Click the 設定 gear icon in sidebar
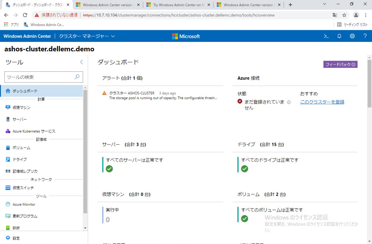372x244 pixels. click(8, 238)
